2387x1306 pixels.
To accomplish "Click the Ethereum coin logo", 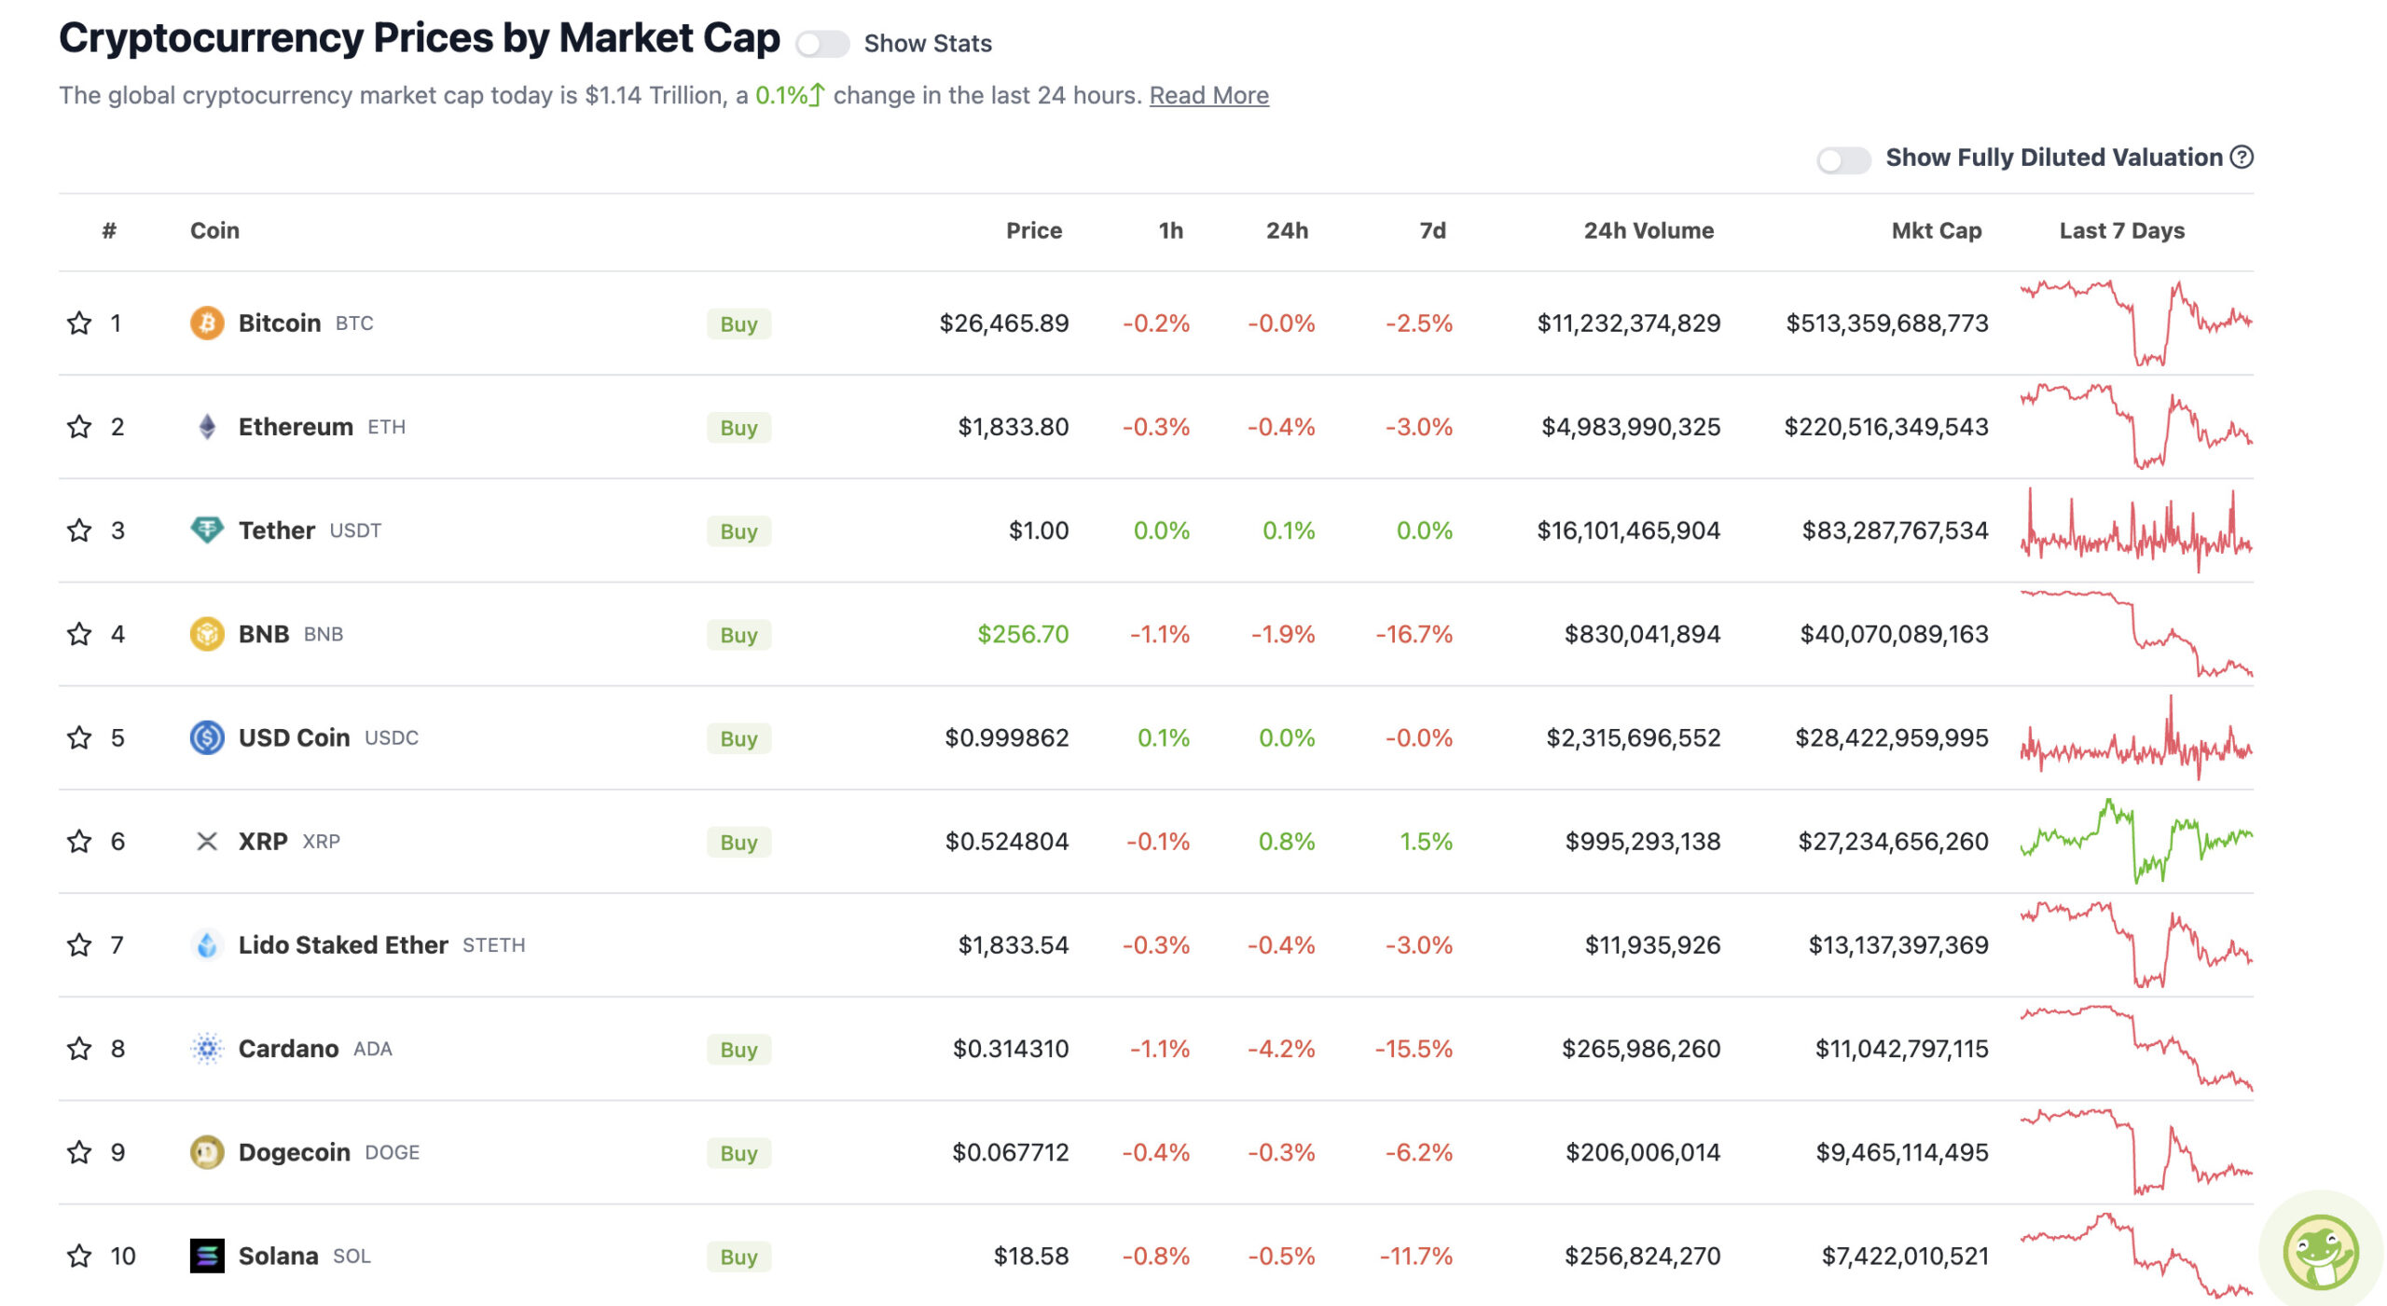I will pos(207,427).
